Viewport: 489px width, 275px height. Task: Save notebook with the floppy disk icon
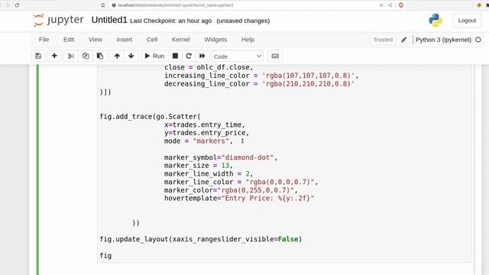pos(38,56)
